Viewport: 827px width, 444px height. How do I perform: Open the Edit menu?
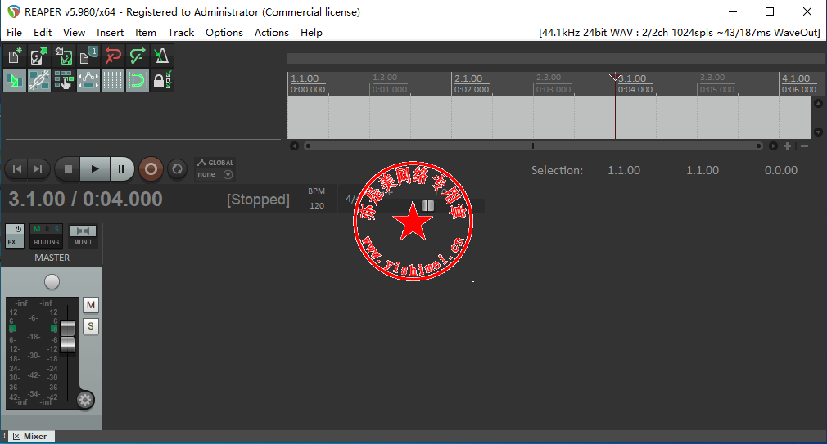pyautogui.click(x=43, y=33)
